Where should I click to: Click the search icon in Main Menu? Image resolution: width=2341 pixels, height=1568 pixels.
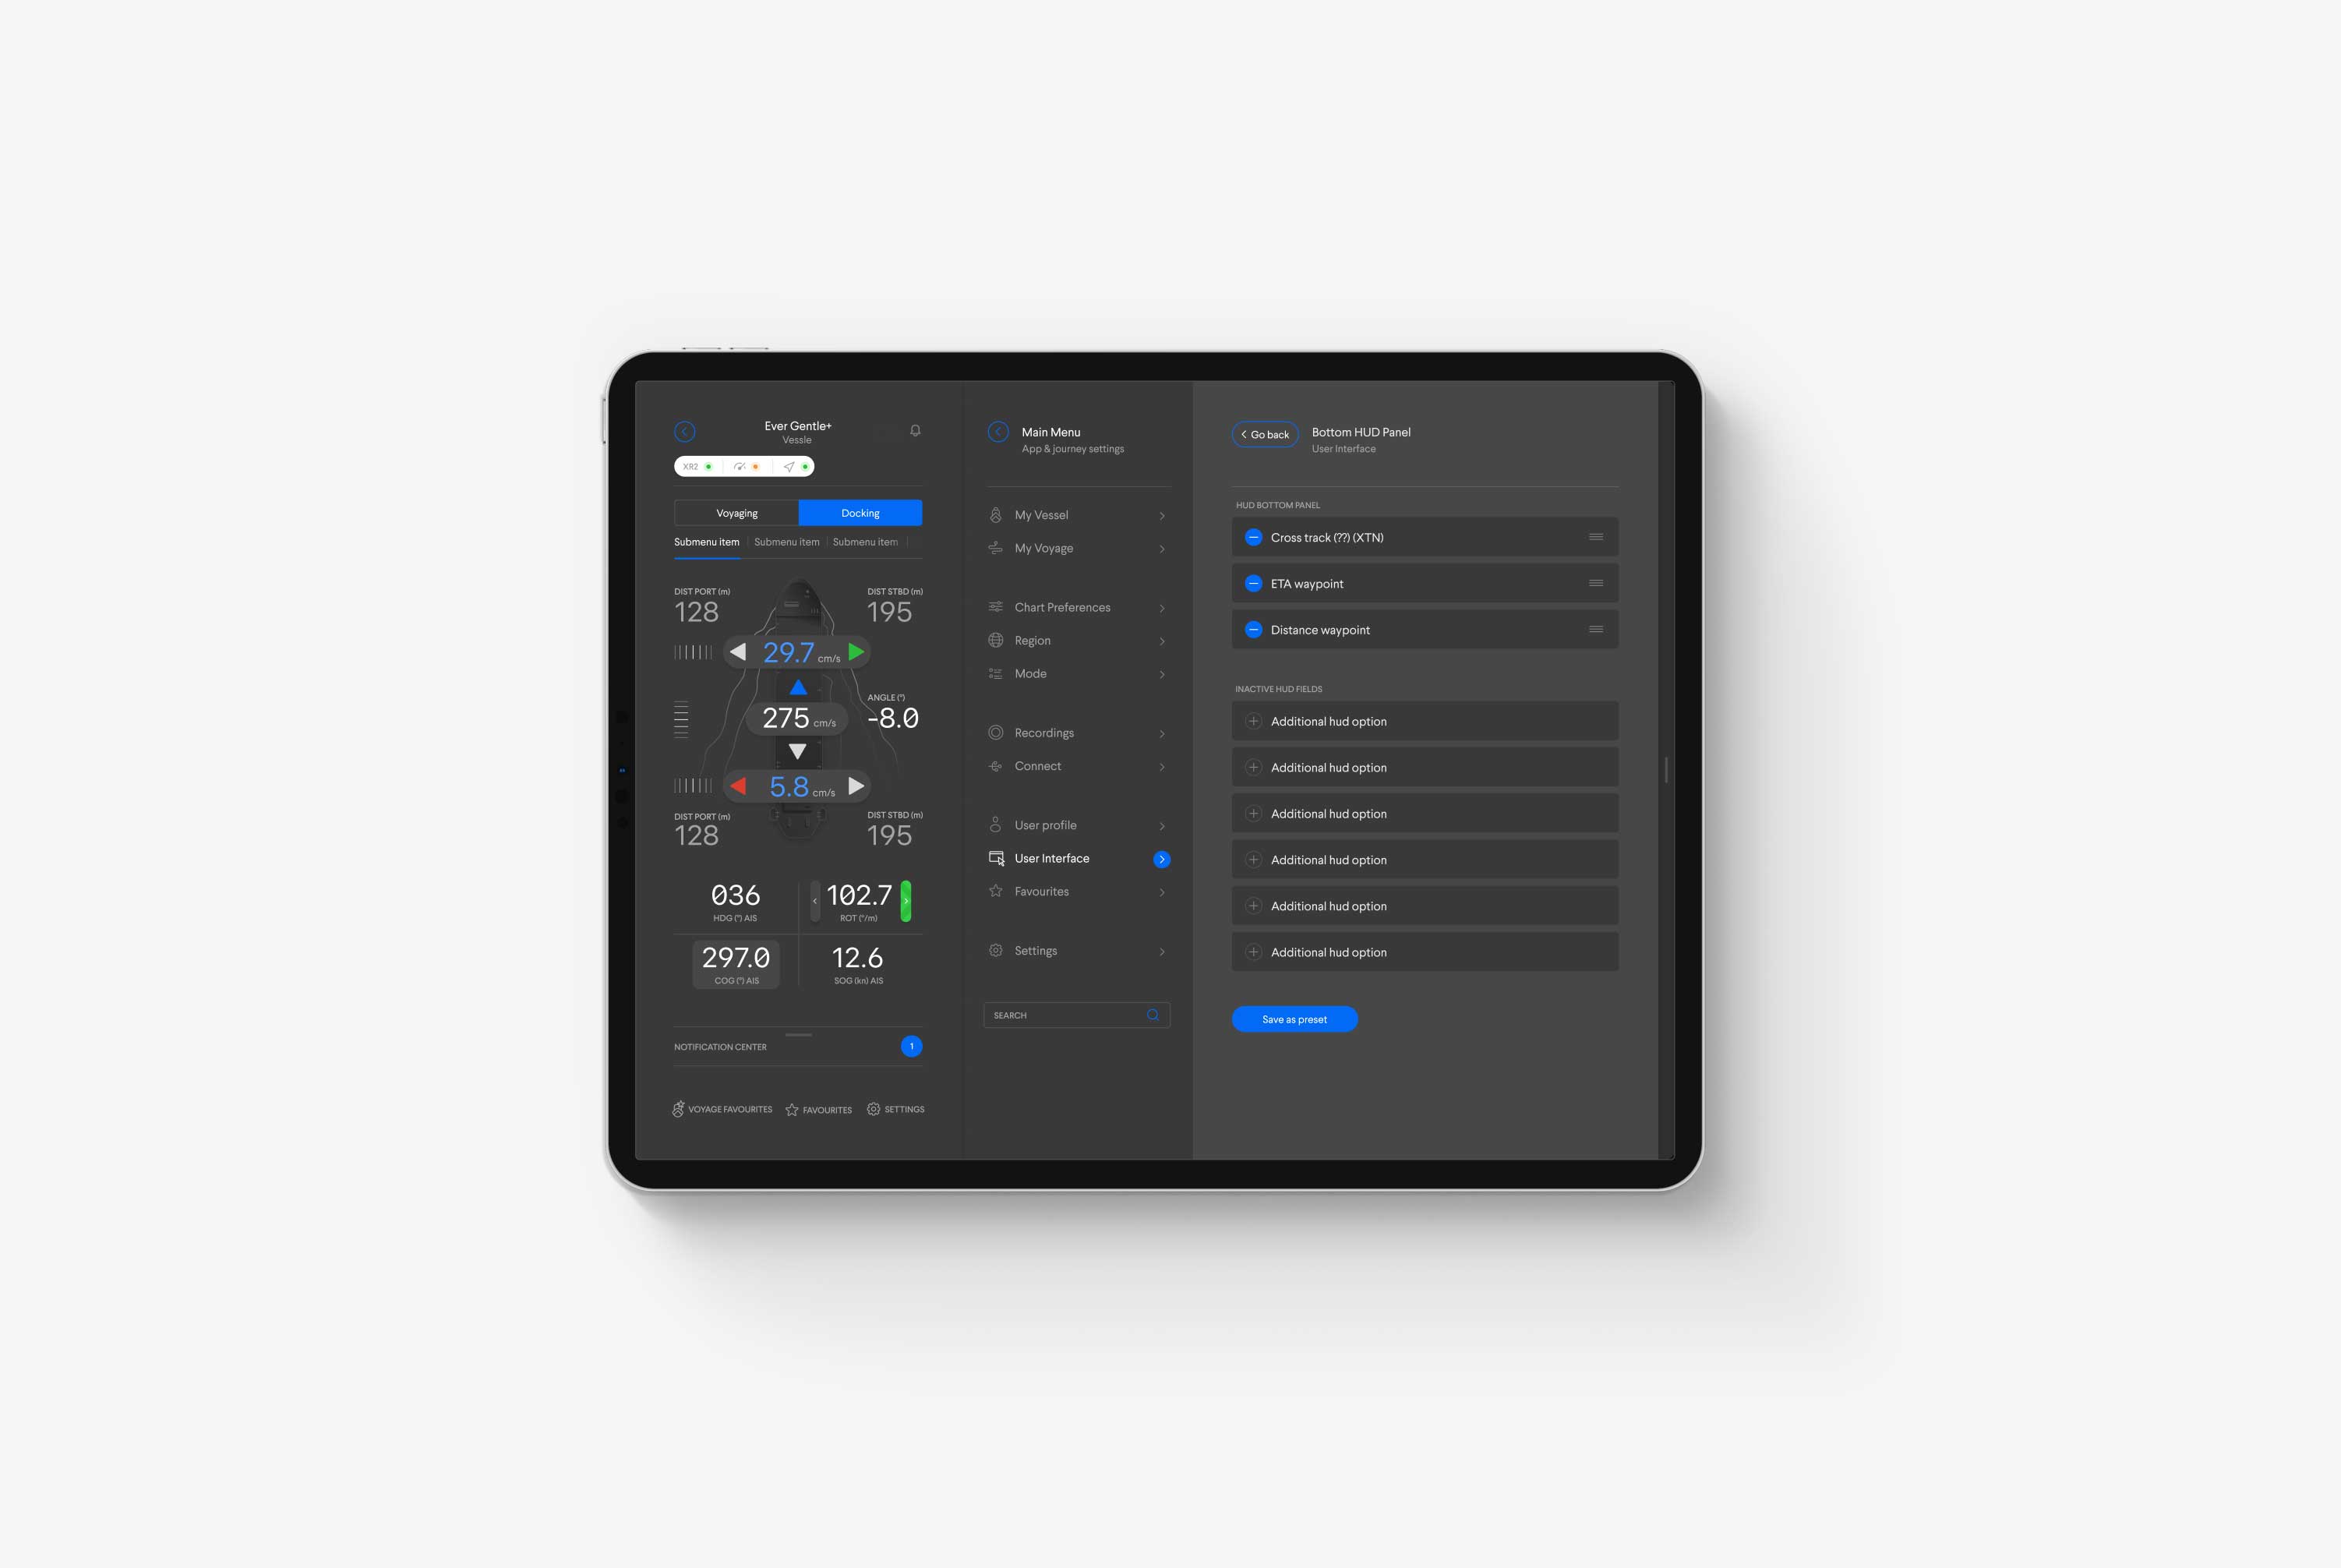pos(1155,1015)
